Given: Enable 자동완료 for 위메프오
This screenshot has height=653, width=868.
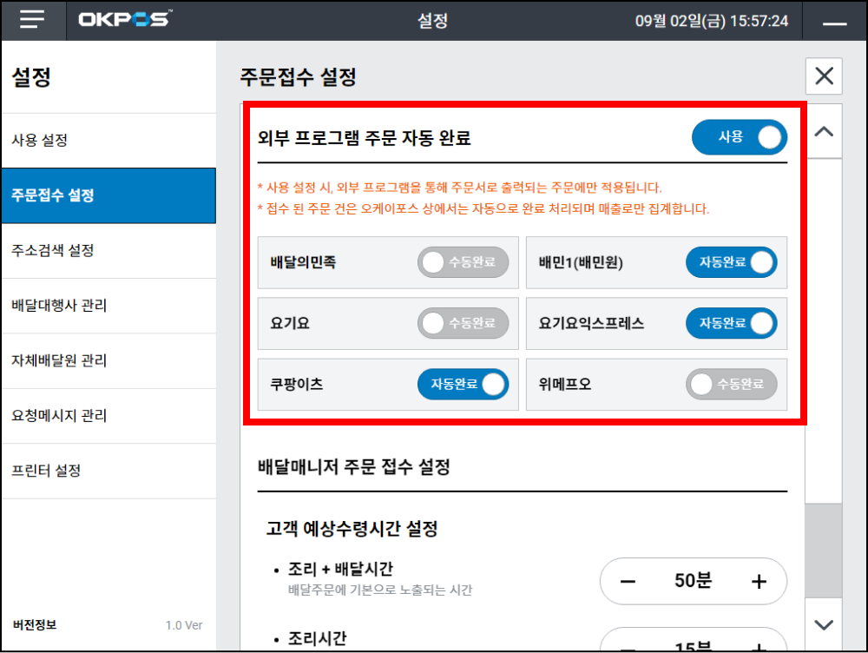Looking at the screenshot, I should tap(731, 385).
